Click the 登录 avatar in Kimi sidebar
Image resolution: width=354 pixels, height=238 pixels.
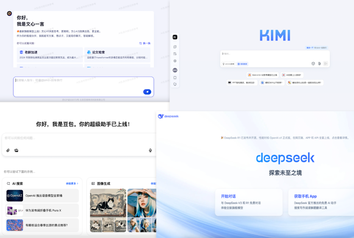175,70
